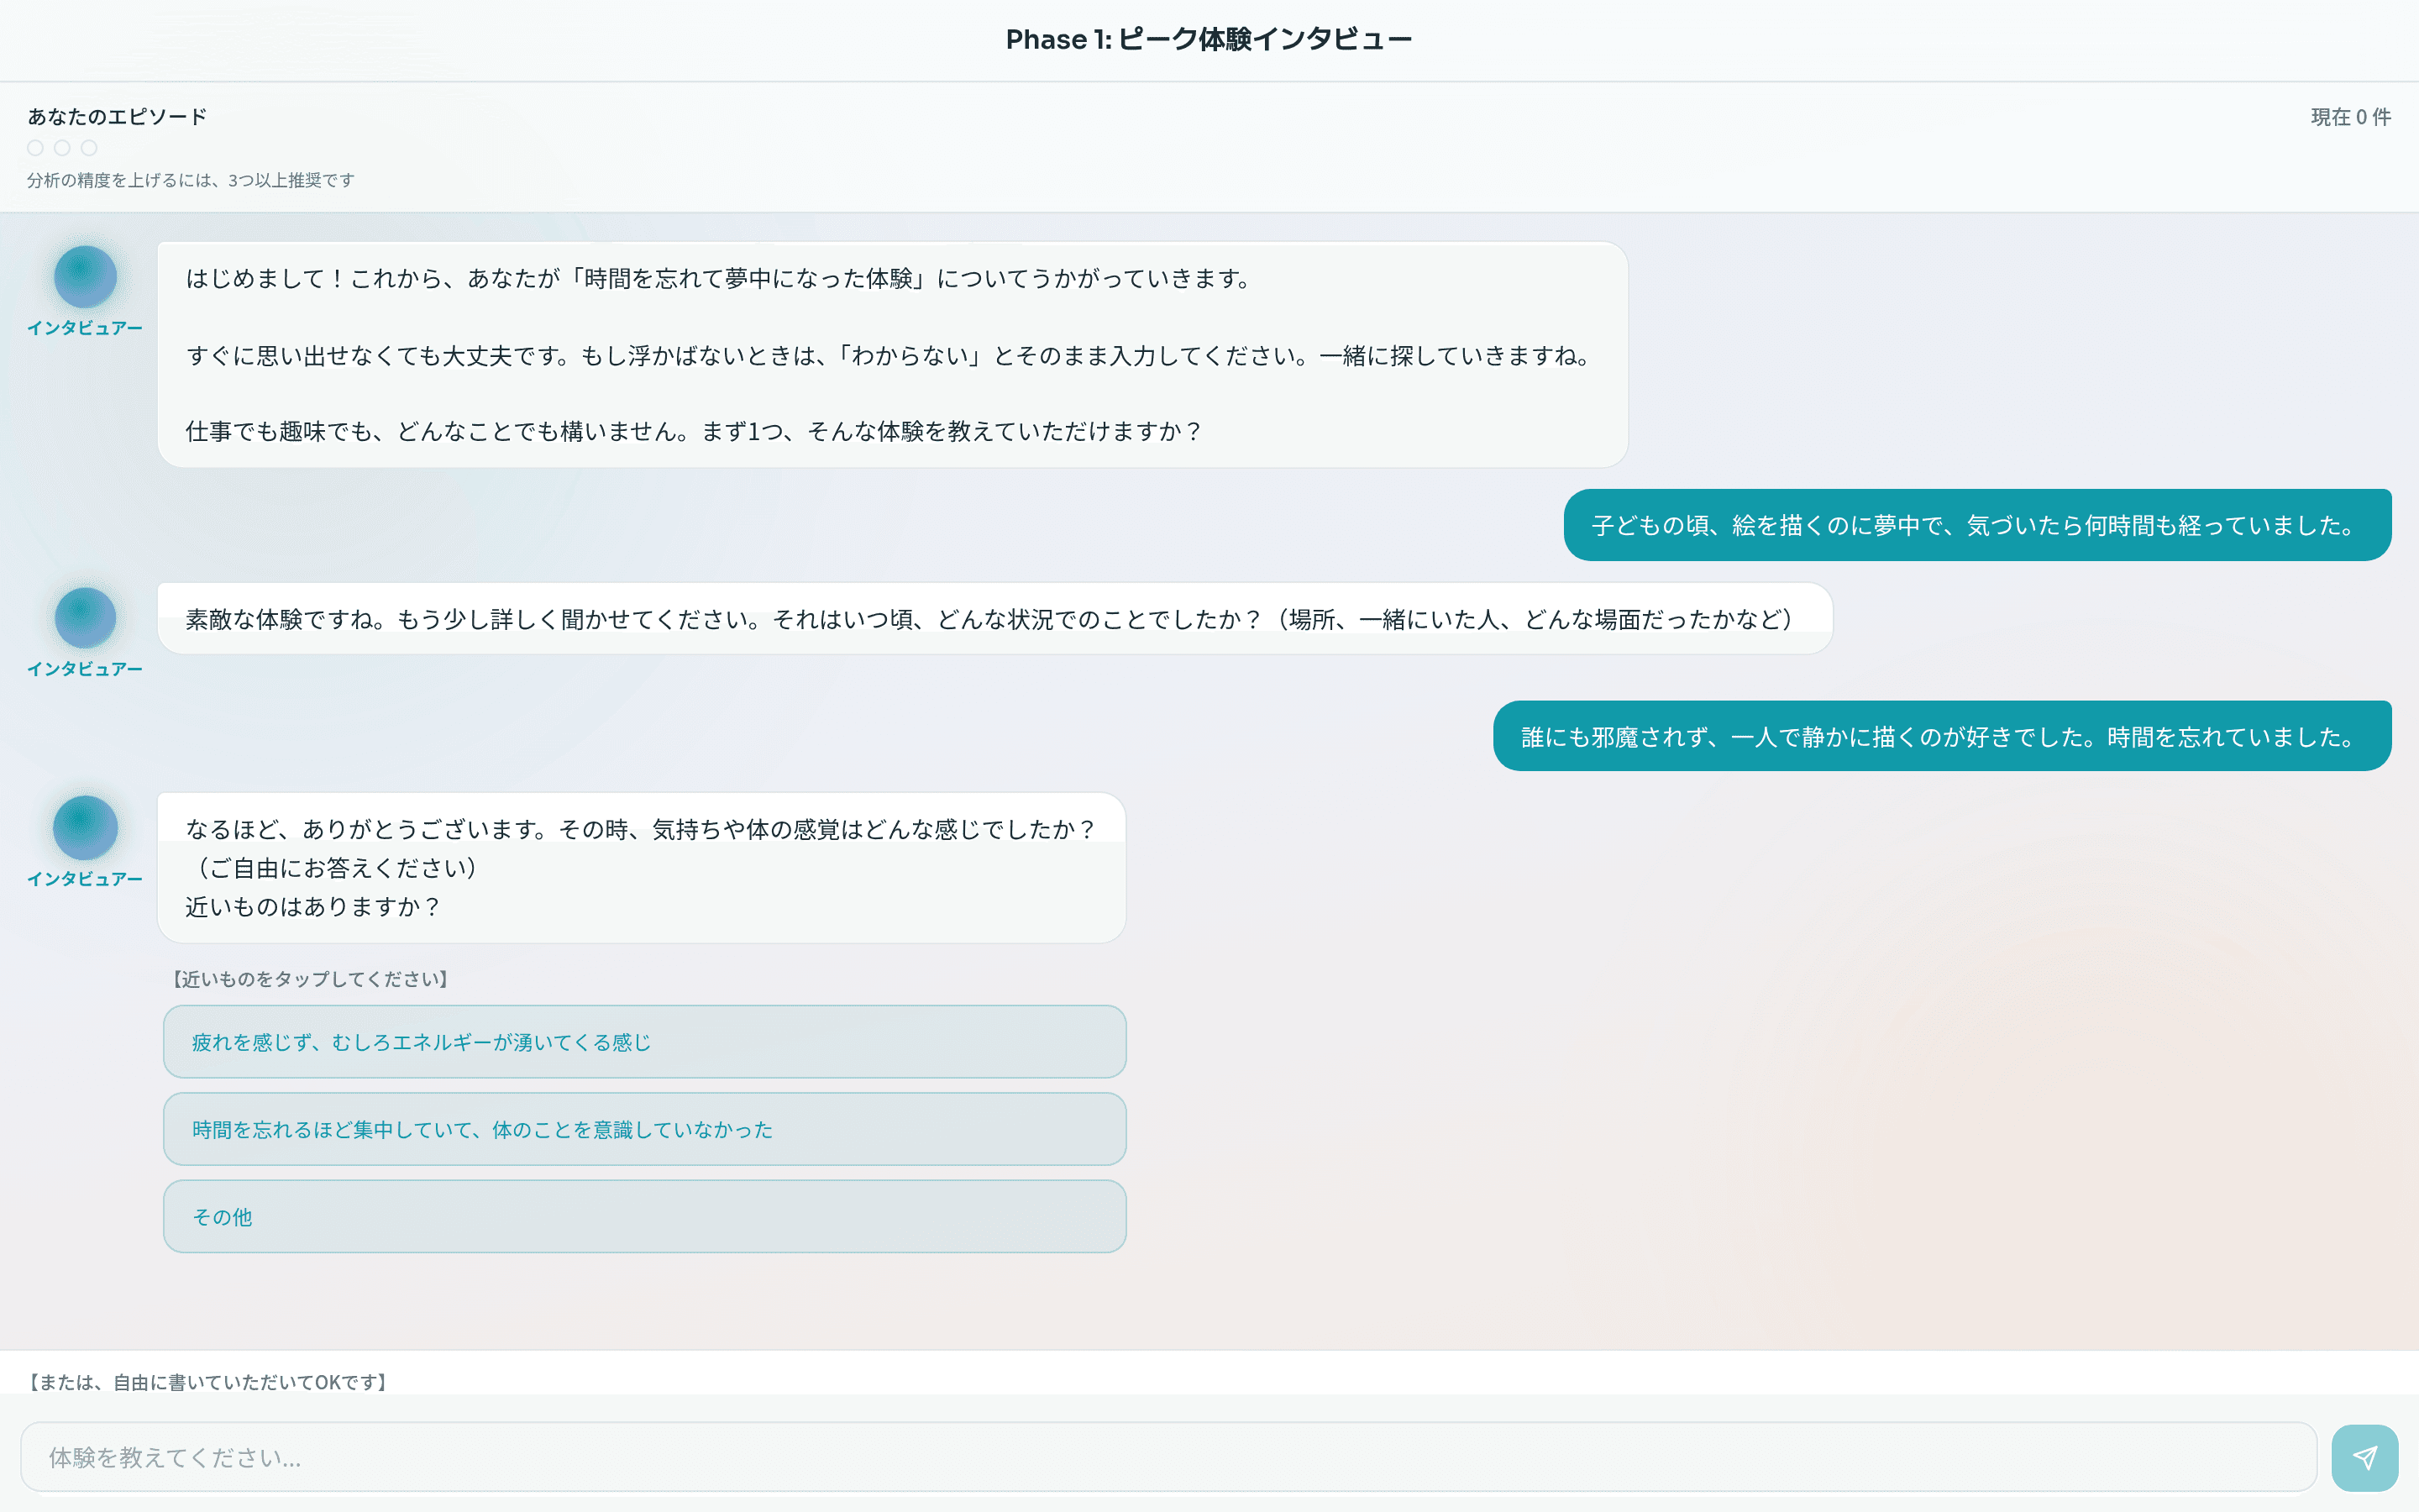Viewport: 2419px width, 1512px height.
Task: Click the first interviewer avatar beside greeting
Action: (x=85, y=277)
